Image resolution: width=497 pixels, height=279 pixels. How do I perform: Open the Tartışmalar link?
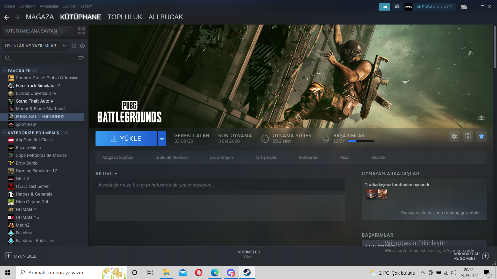(266, 157)
